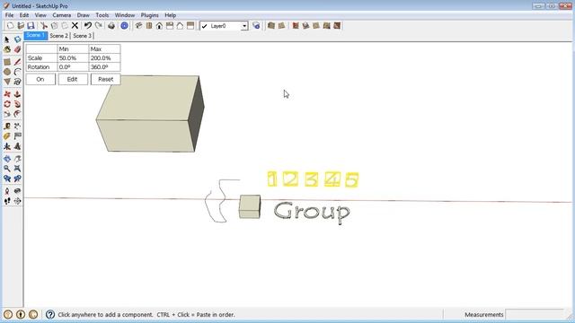Click the Erase X toolbar icon
Screen dimensions: 575x323
tap(75, 26)
